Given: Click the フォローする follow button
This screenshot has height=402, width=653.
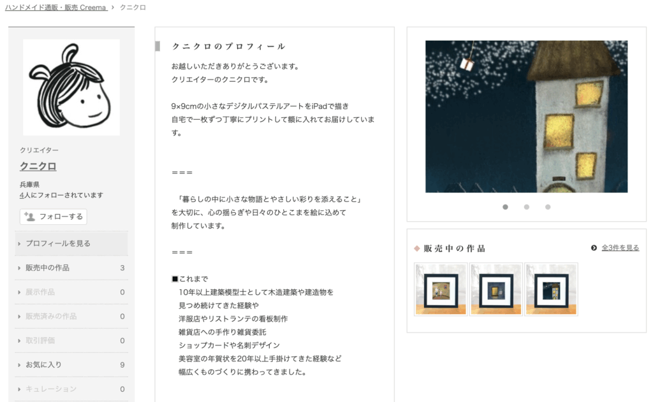Looking at the screenshot, I should coord(54,217).
